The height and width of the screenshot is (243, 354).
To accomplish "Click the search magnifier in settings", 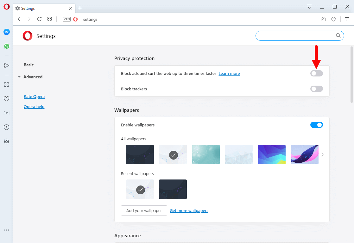I will click(x=338, y=36).
